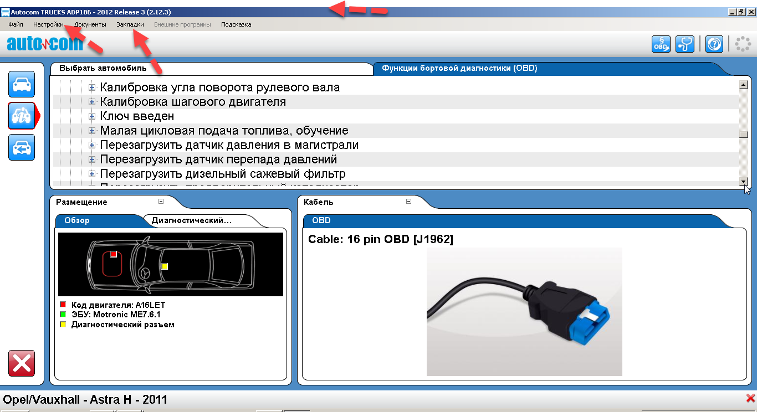Select the diagnostics car sidebar icon
The height and width of the screenshot is (412, 757).
[x=22, y=116]
